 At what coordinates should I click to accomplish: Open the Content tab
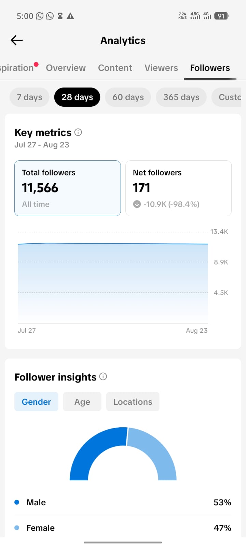point(115,68)
